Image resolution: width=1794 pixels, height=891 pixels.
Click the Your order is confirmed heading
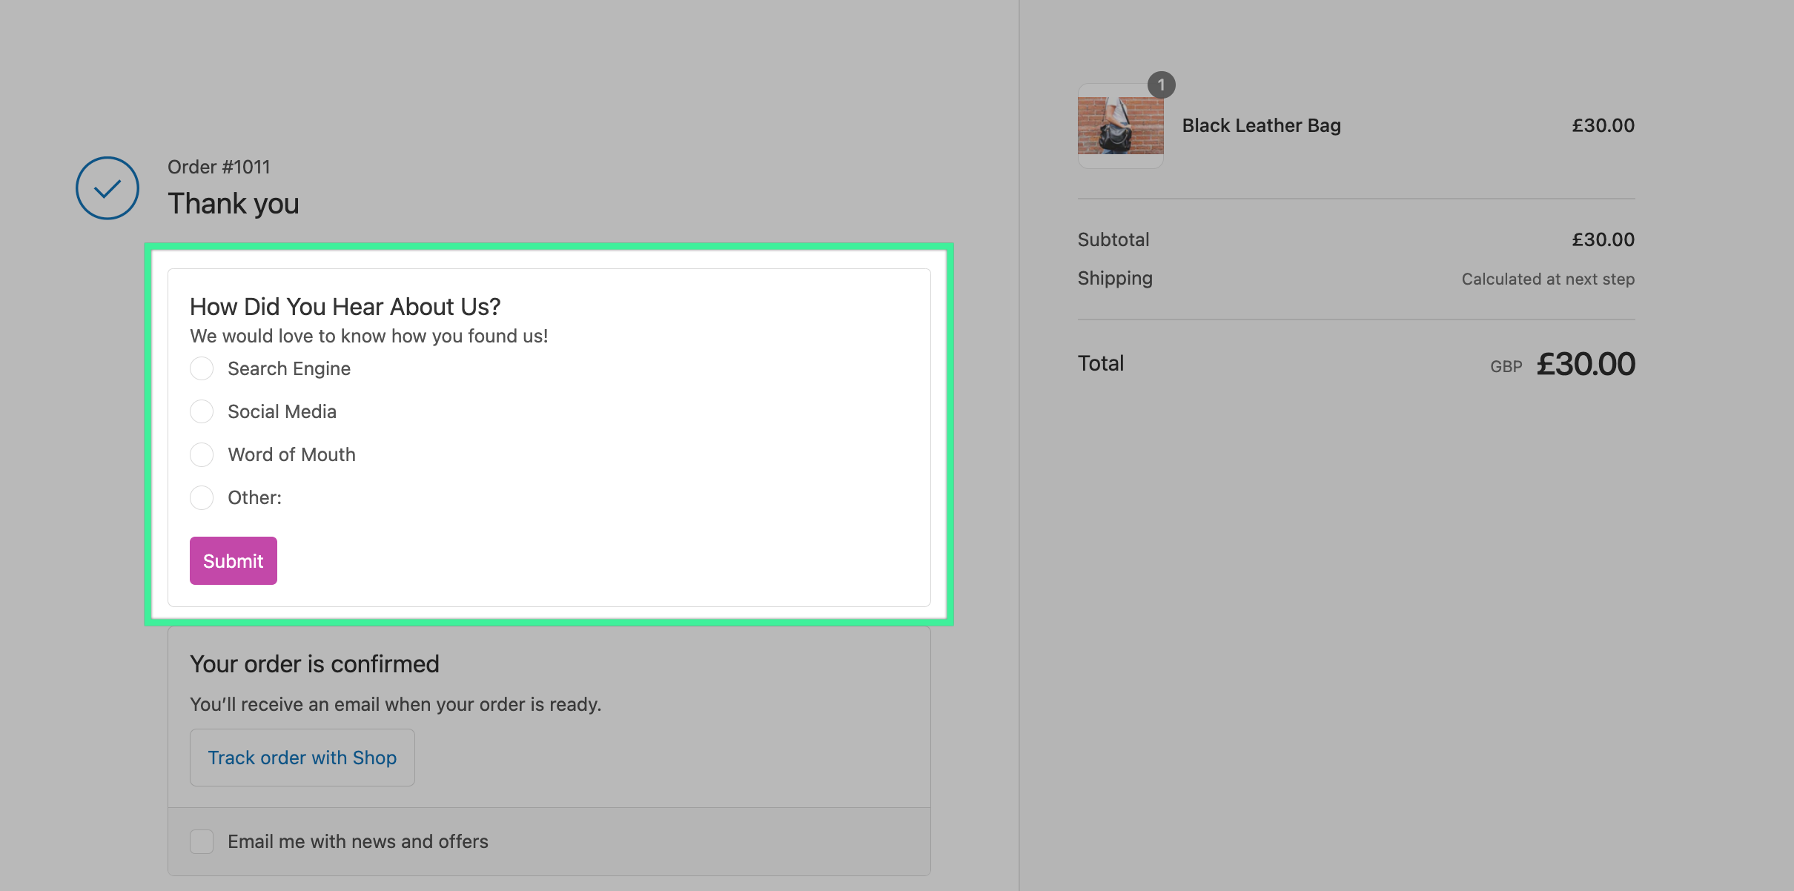(x=314, y=664)
